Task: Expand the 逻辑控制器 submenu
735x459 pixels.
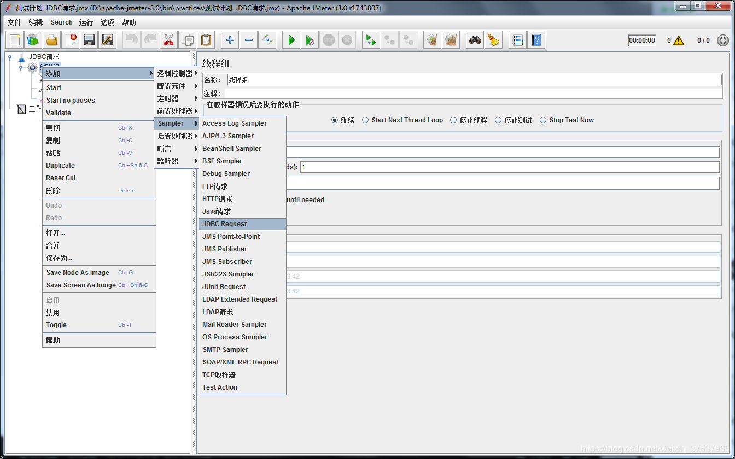Action: tap(177, 73)
